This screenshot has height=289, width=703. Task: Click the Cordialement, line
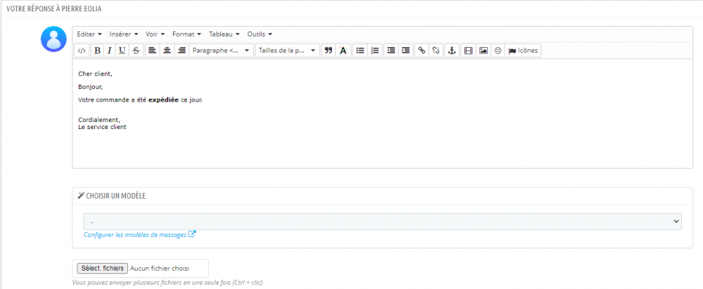click(x=99, y=120)
